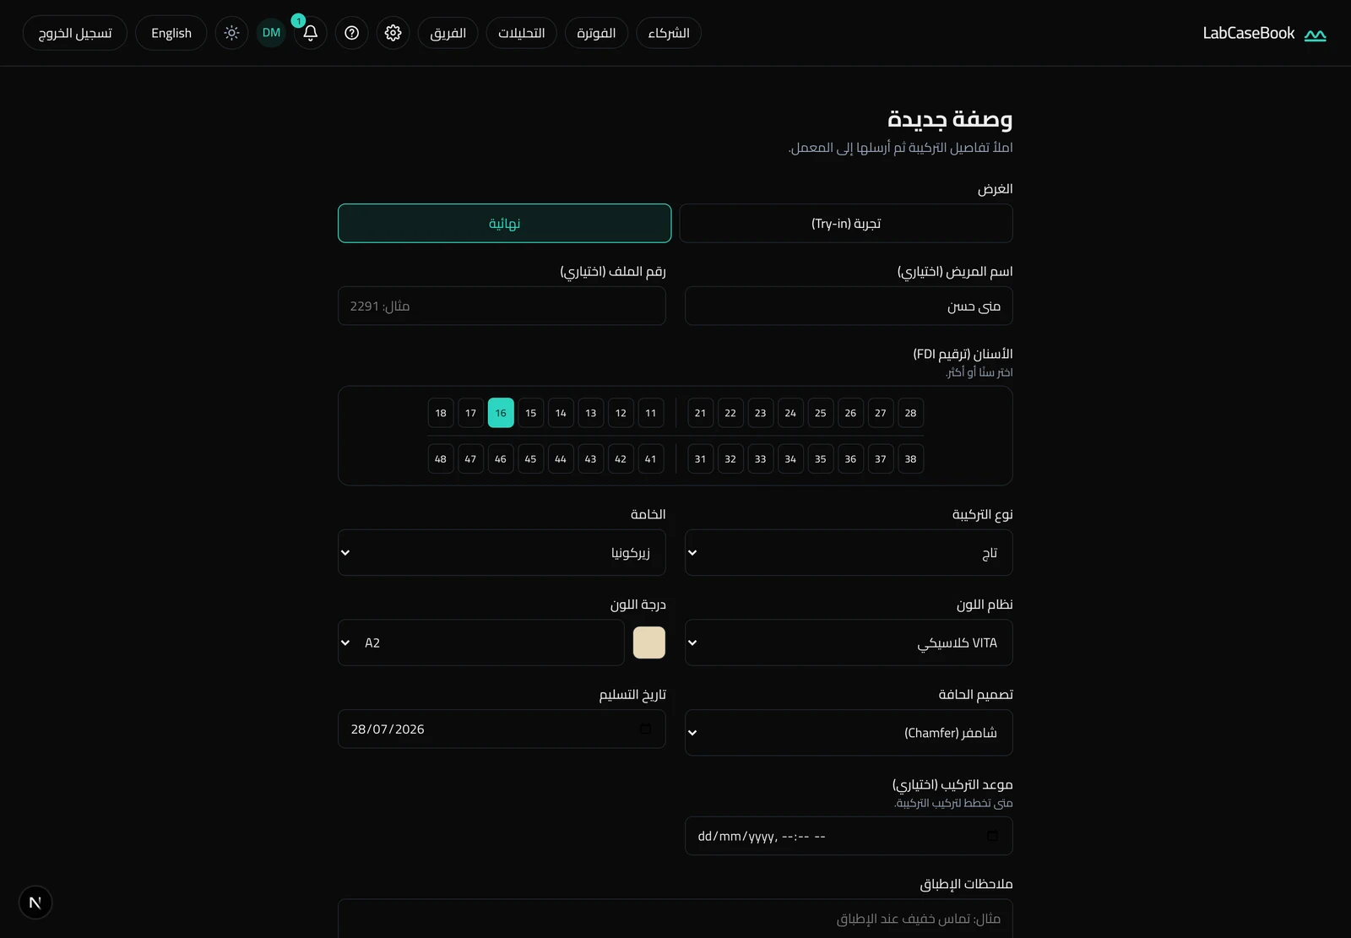The width and height of the screenshot is (1351, 938).
Task: Select tooth 23
Action: click(760, 413)
